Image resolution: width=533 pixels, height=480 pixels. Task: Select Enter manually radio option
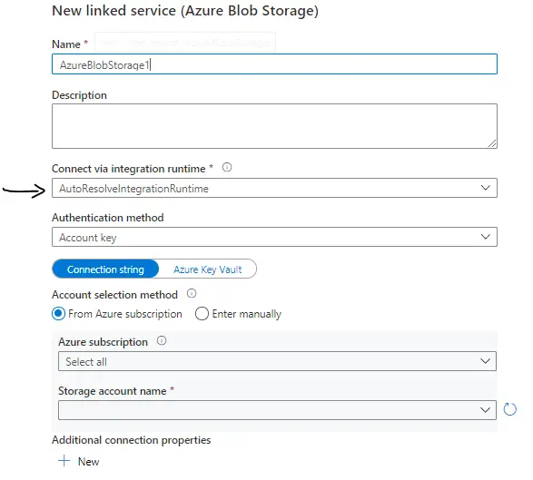[x=202, y=314]
